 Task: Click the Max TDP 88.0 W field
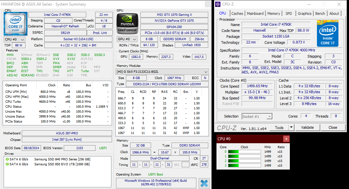click(303, 30)
